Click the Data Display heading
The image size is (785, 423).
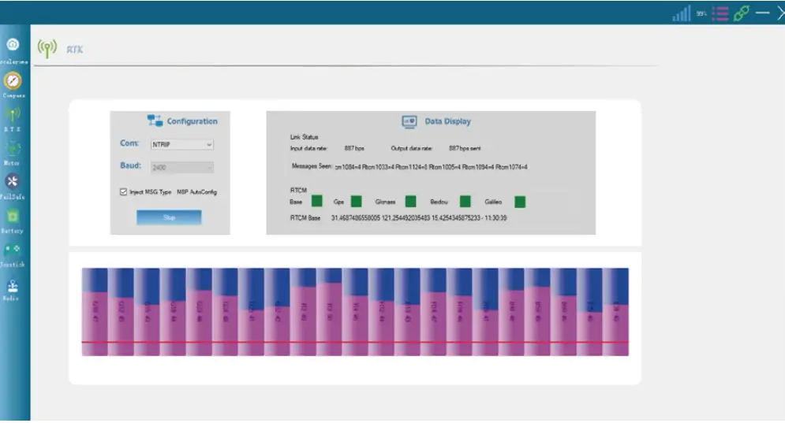[x=447, y=121]
